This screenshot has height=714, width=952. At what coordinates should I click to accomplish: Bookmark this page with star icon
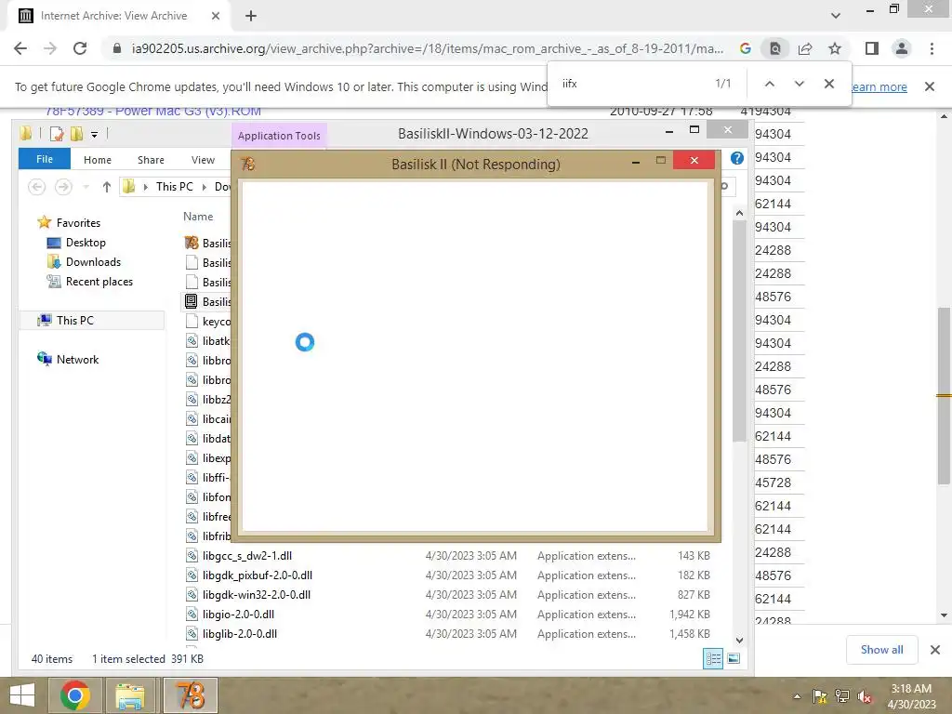(835, 48)
